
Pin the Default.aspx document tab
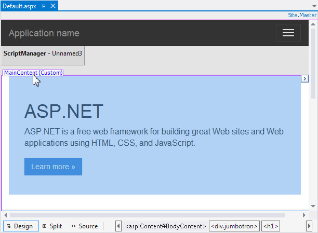[44, 6]
